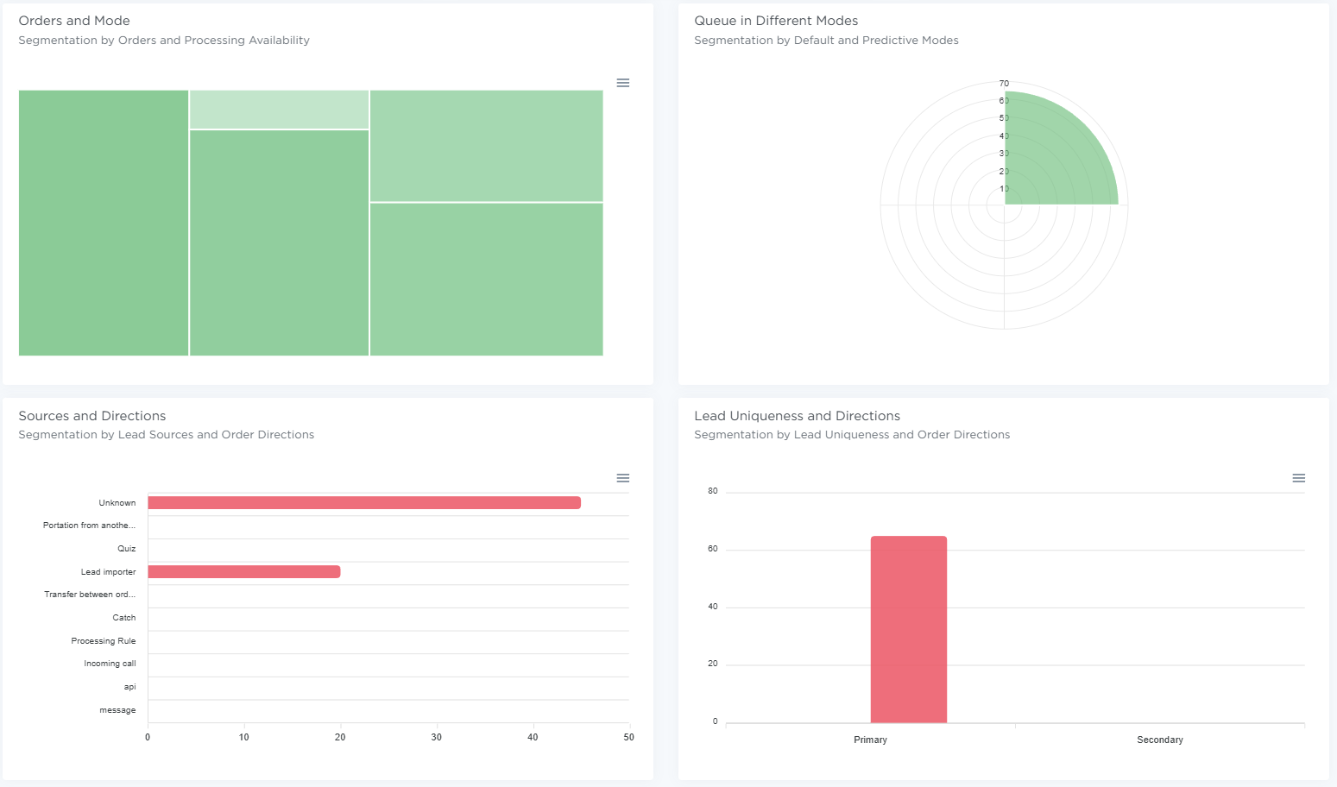Click the Primary axis label
Image resolution: width=1337 pixels, height=787 pixels.
coord(870,740)
